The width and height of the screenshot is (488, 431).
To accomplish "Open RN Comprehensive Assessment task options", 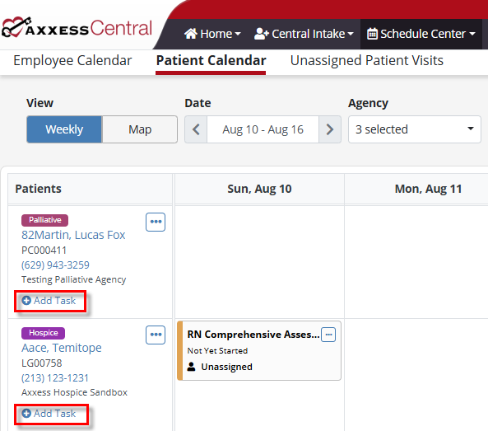I will coord(328,335).
